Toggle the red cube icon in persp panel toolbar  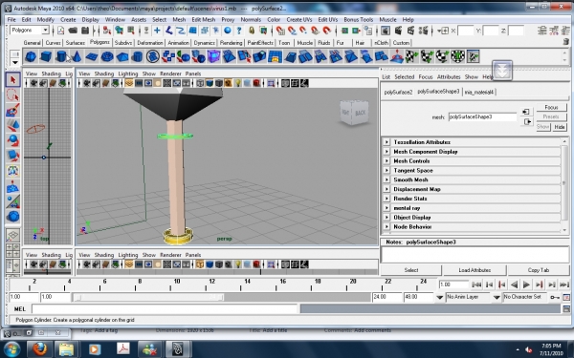point(256,83)
